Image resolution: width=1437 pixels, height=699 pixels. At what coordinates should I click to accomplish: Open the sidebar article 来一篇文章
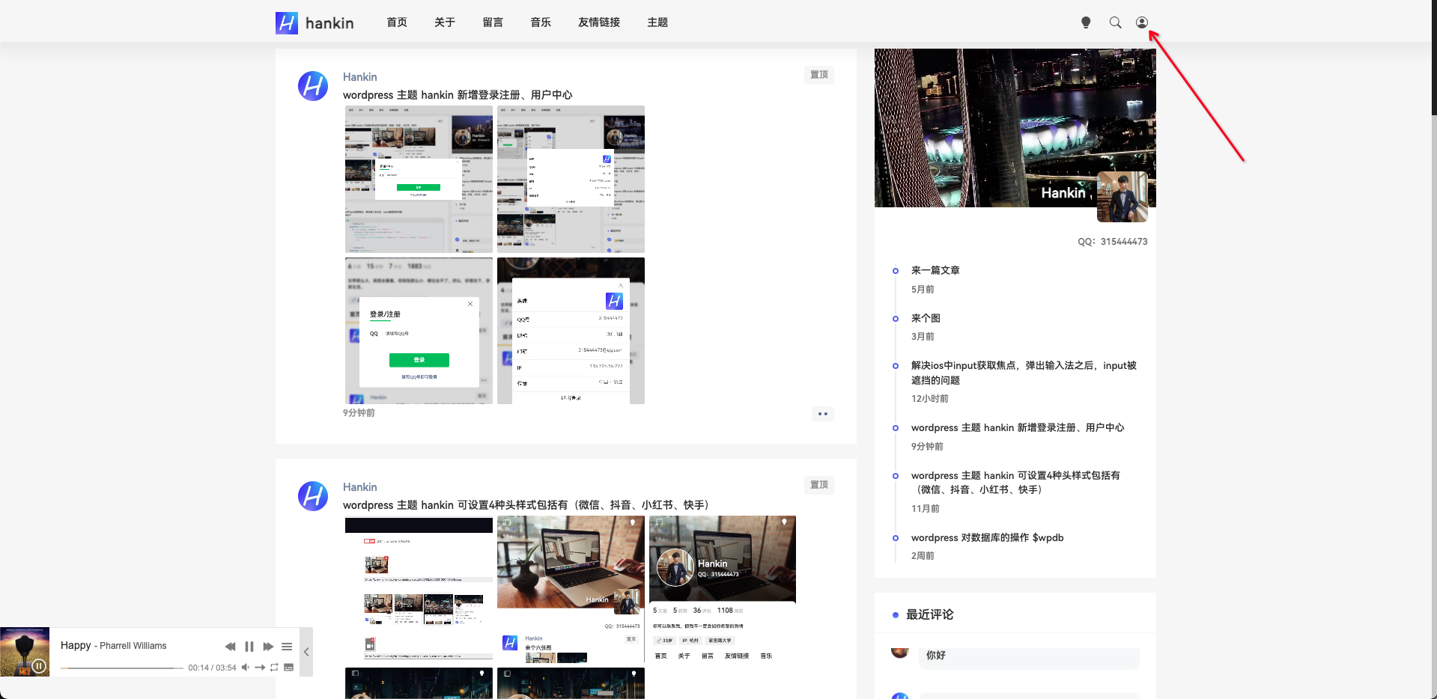click(x=935, y=270)
